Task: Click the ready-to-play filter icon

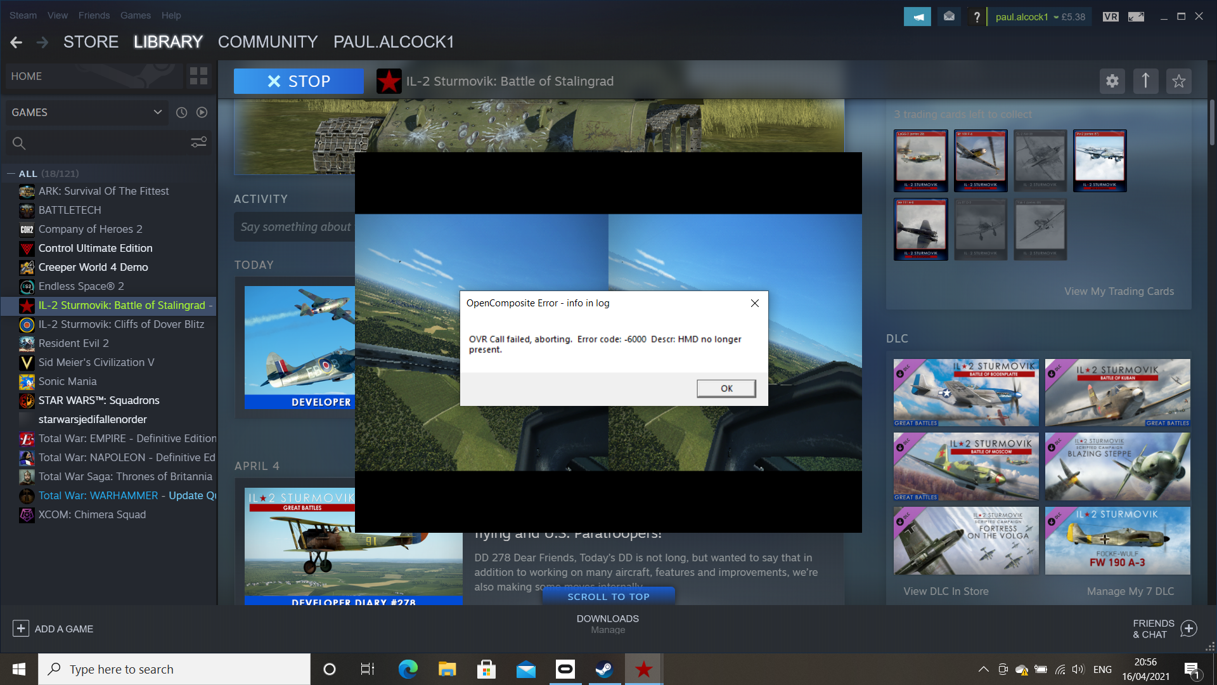Action: [x=202, y=112]
